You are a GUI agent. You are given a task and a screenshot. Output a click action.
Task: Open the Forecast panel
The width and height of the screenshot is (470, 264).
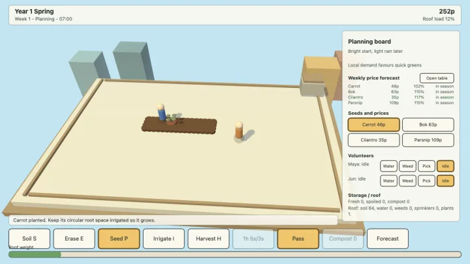pyautogui.click(x=388, y=239)
